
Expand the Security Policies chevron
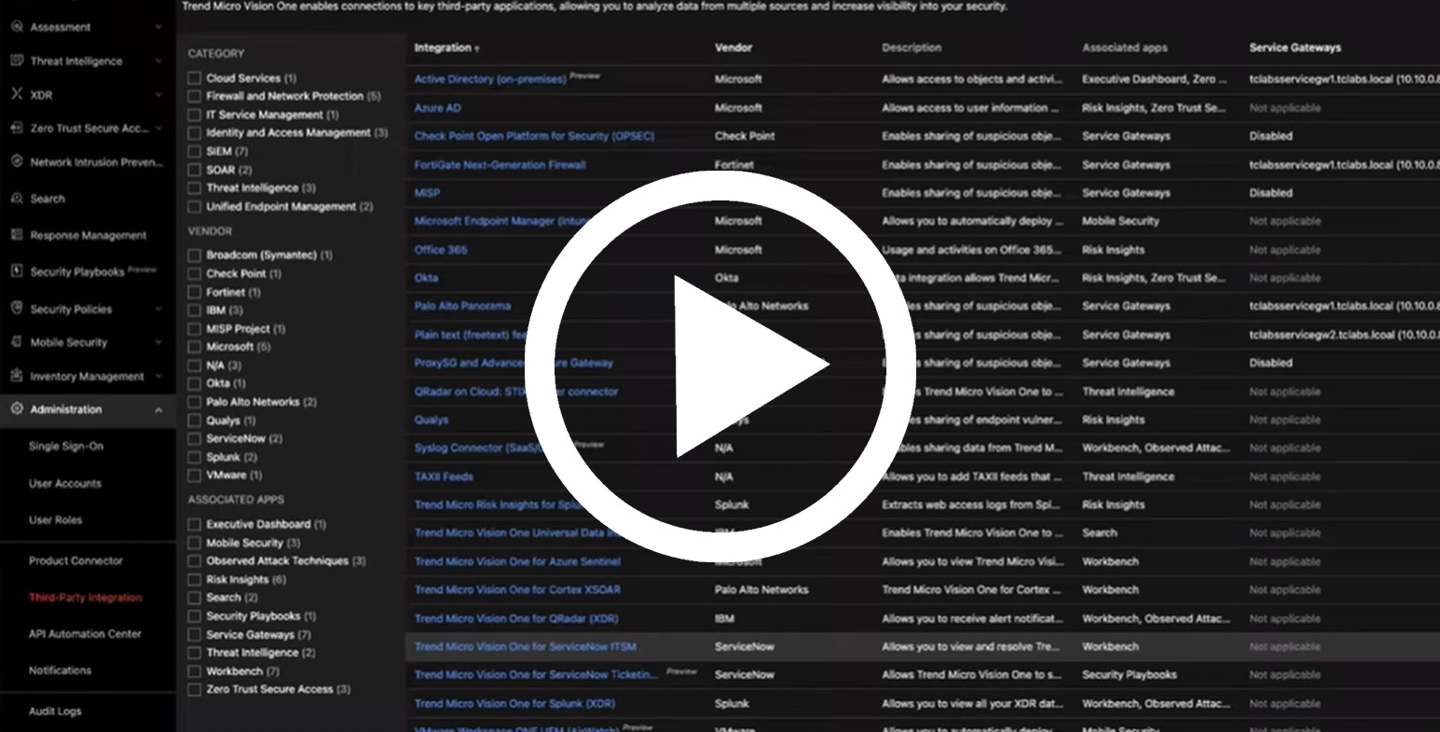(158, 309)
